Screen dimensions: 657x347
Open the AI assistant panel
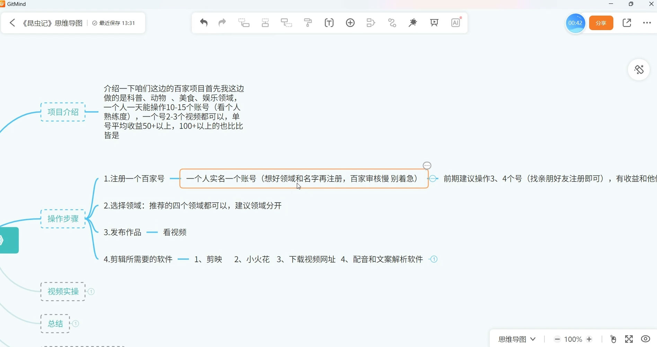point(455,23)
